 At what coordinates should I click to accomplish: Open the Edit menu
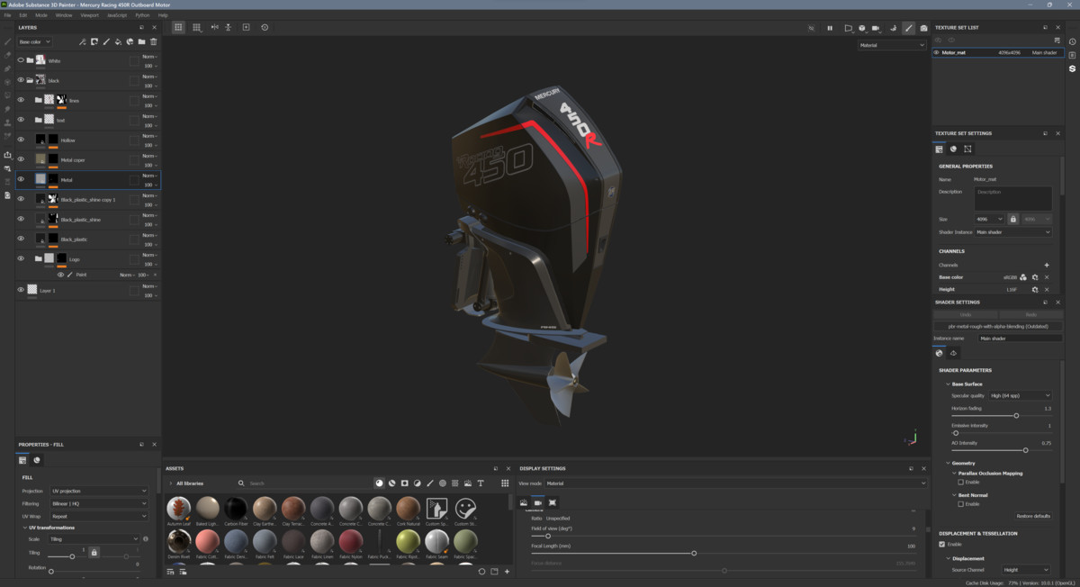pos(22,15)
